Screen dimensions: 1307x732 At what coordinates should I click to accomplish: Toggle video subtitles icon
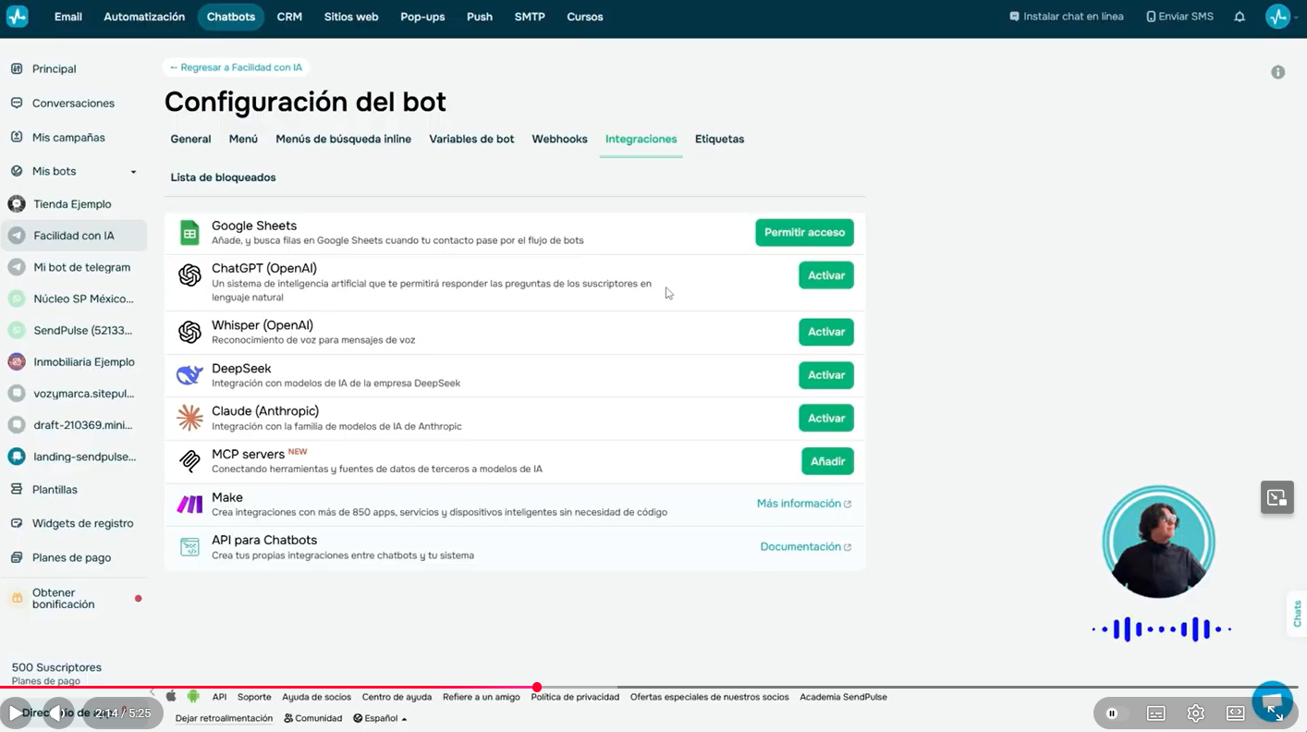[x=1155, y=713]
